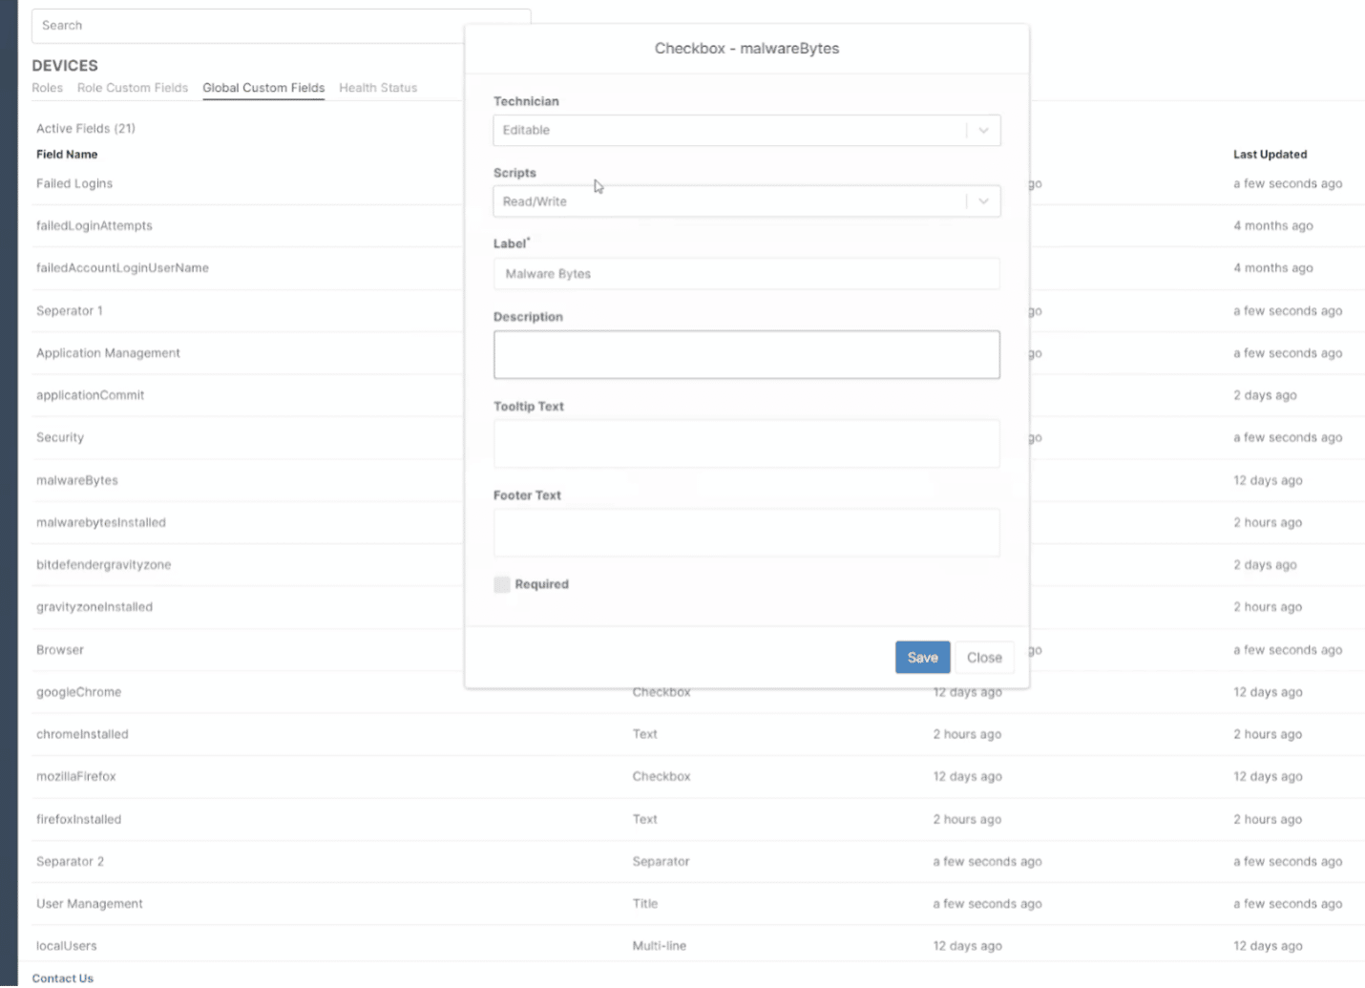Click the Tooltip Text field
1365x988 pixels.
click(x=746, y=443)
